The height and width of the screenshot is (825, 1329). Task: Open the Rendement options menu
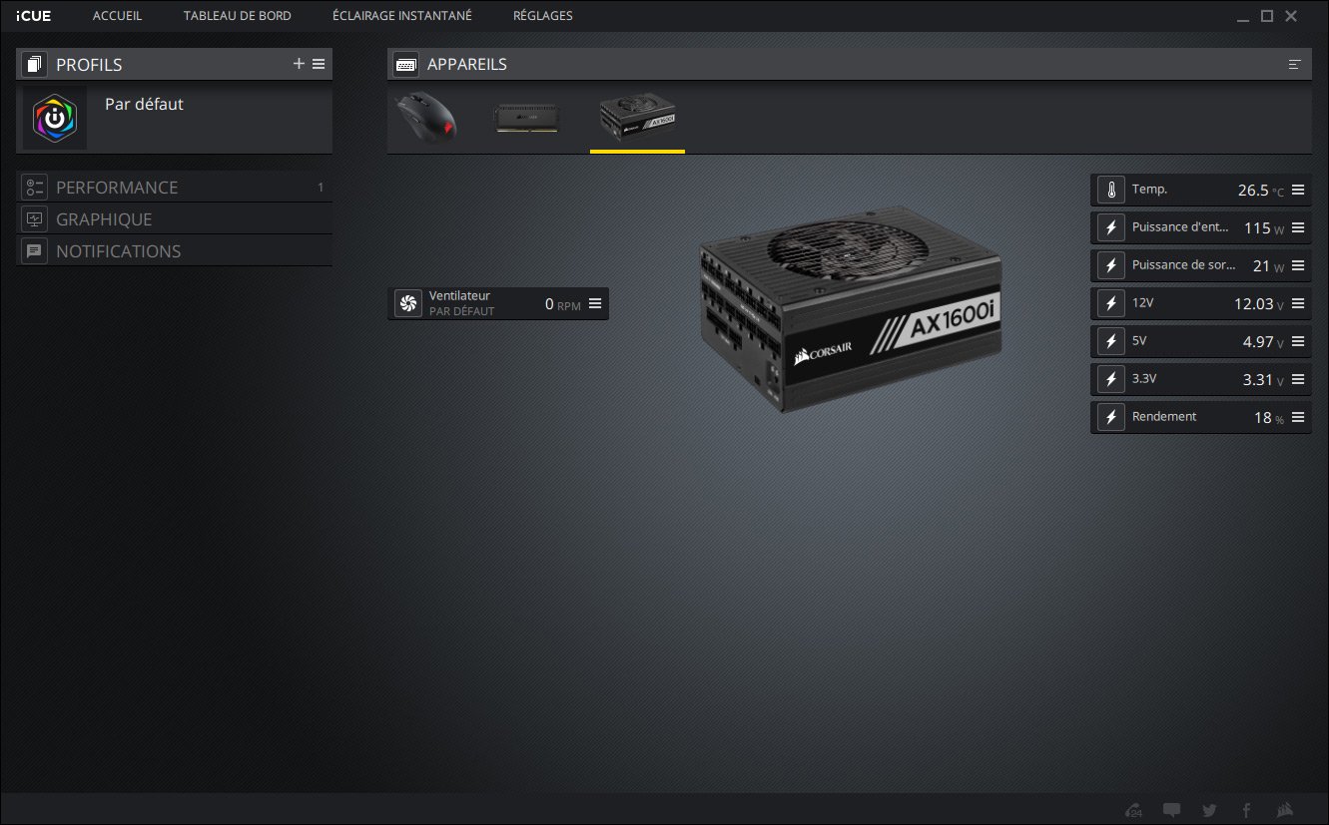pos(1298,417)
